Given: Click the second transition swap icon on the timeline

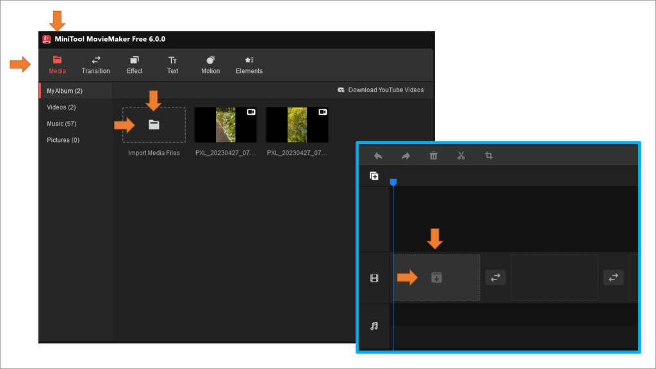Looking at the screenshot, I should 612,278.
